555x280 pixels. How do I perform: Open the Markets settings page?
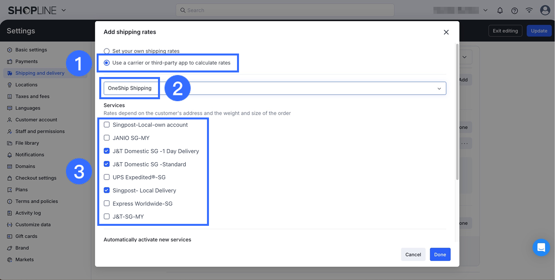pyautogui.click(x=24, y=260)
